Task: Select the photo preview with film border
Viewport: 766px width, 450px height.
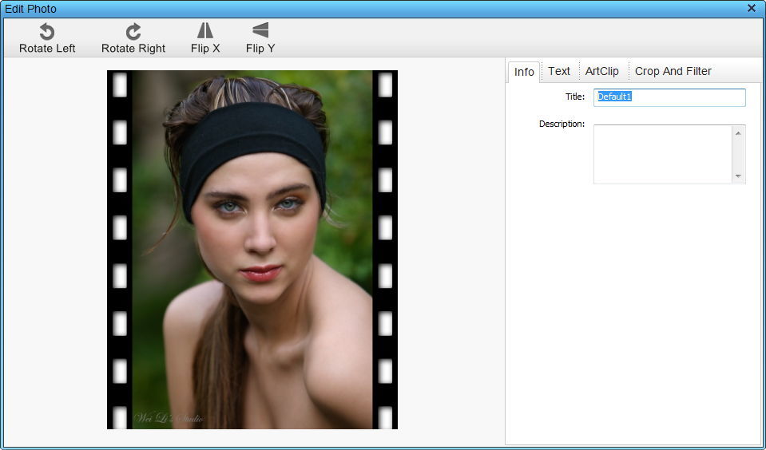Action: [x=252, y=250]
